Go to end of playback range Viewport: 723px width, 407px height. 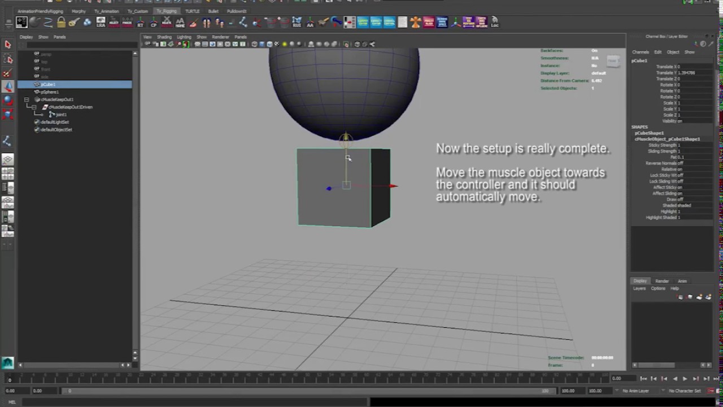click(x=716, y=379)
